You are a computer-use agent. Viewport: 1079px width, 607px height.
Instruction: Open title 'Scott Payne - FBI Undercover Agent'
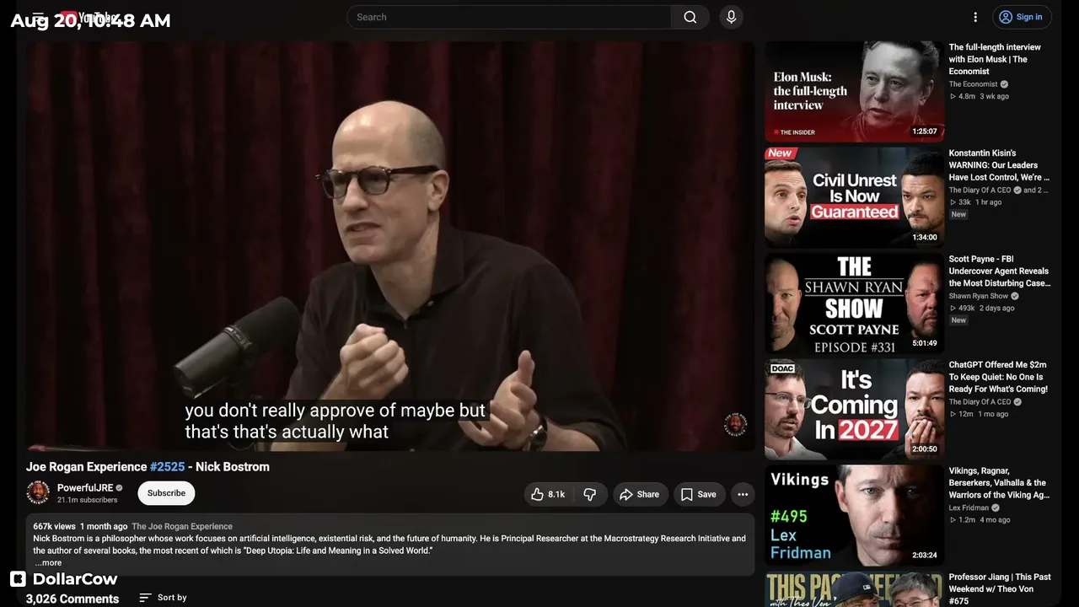coord(1000,271)
